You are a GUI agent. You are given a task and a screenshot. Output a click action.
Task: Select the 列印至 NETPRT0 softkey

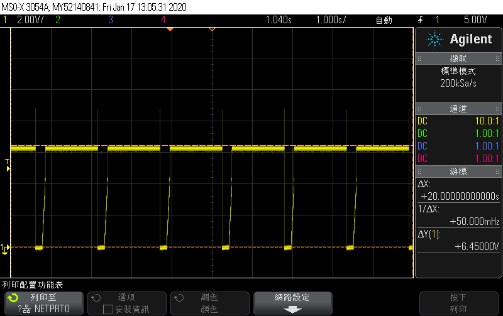44,303
